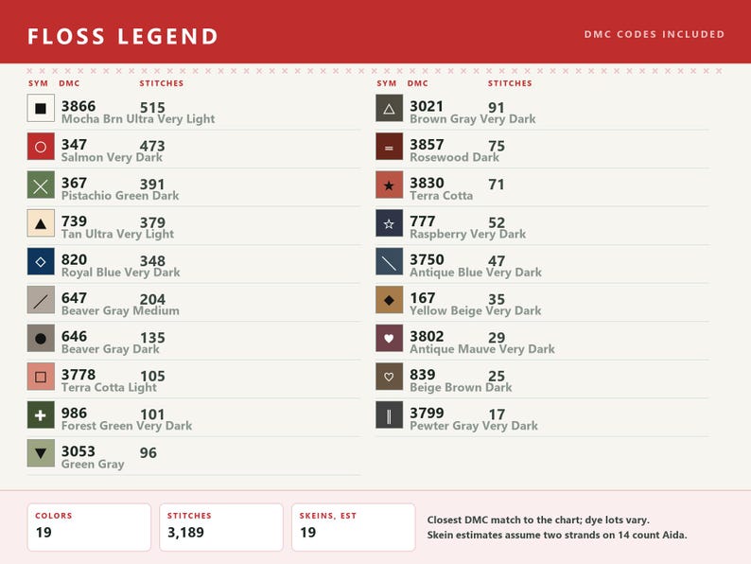Click DMC code 3866
The height and width of the screenshot is (564, 751).
tap(79, 106)
